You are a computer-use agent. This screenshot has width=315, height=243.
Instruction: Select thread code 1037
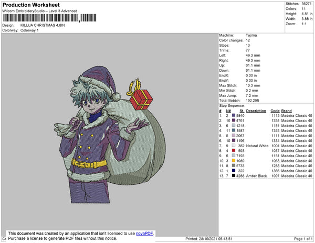coord(276,151)
